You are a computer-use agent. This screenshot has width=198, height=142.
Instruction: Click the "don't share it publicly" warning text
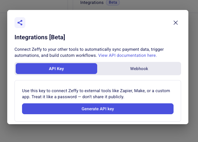pos(103,97)
